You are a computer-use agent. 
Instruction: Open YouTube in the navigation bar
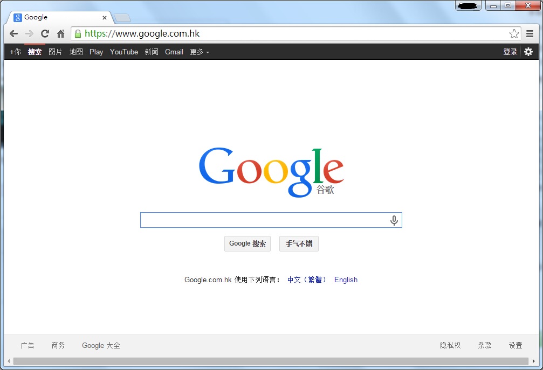124,52
